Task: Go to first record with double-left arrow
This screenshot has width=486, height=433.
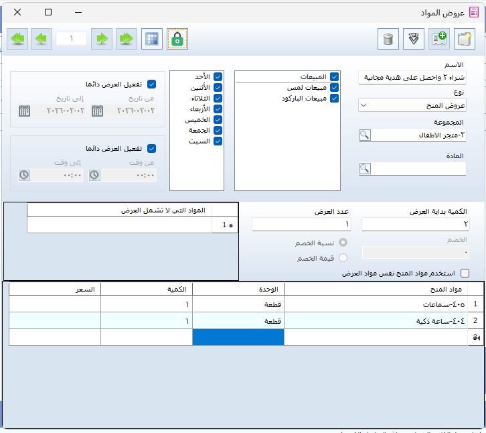Action: 18,39
